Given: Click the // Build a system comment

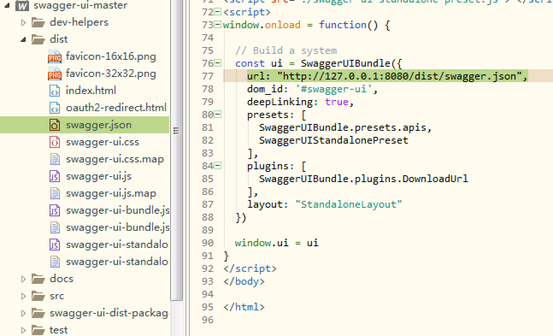Looking at the screenshot, I should coord(286,50).
